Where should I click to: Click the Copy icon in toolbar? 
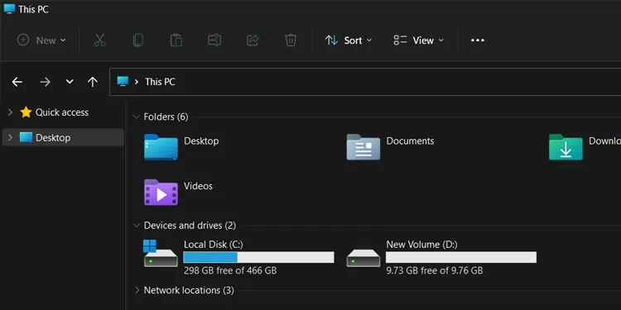[x=137, y=41]
